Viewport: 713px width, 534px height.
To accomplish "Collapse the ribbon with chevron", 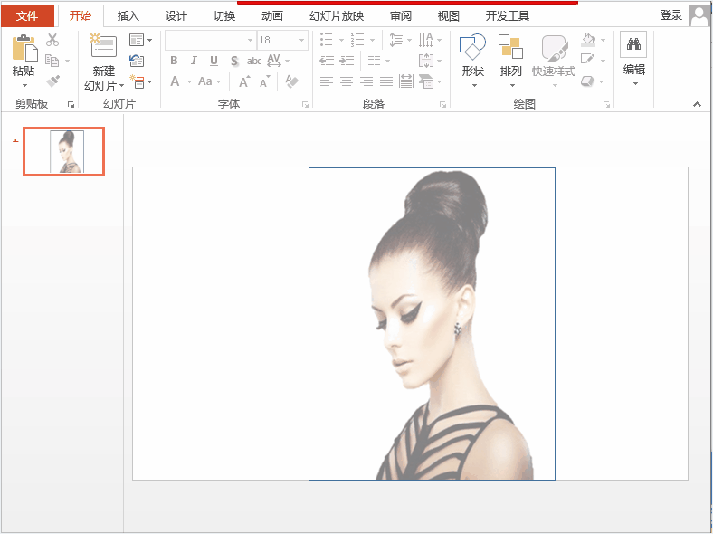I will [x=697, y=105].
